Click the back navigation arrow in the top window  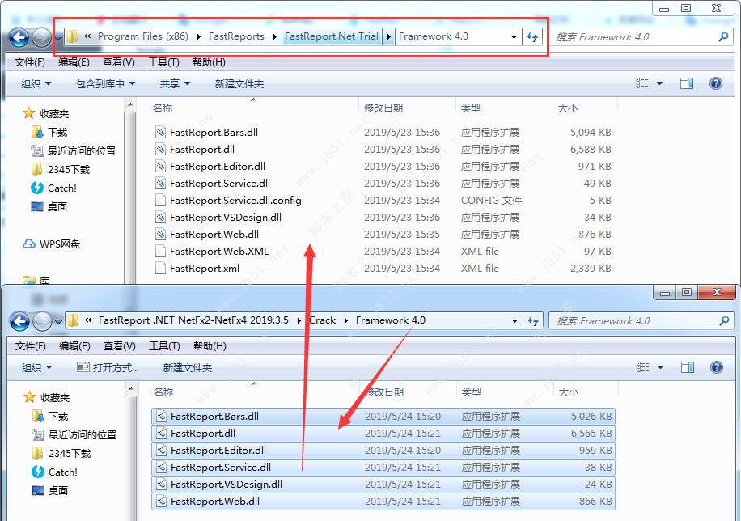tap(19, 36)
